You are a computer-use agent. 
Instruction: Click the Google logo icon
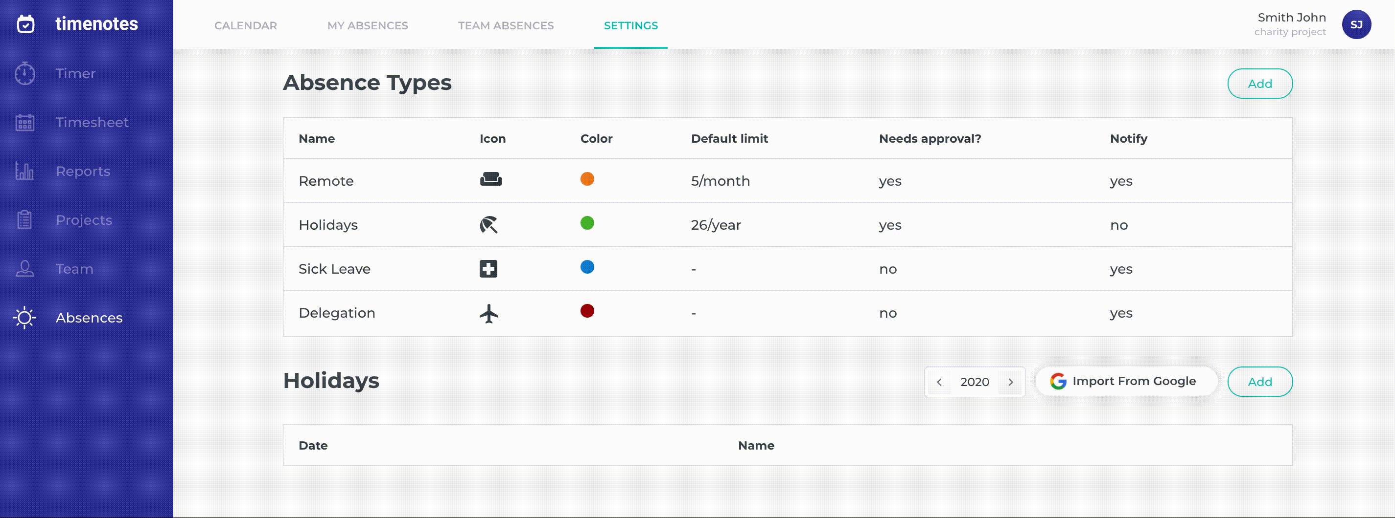(x=1058, y=381)
